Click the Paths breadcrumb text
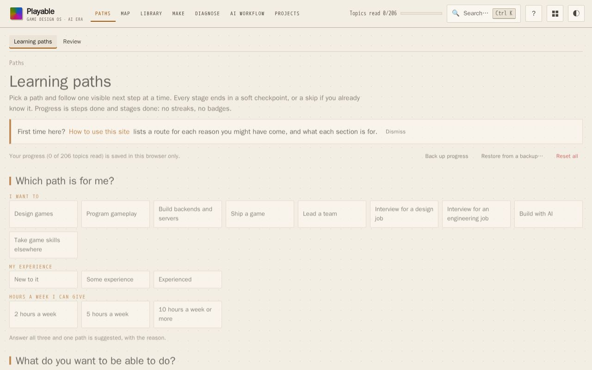This screenshot has width=592, height=370. pyautogui.click(x=17, y=63)
